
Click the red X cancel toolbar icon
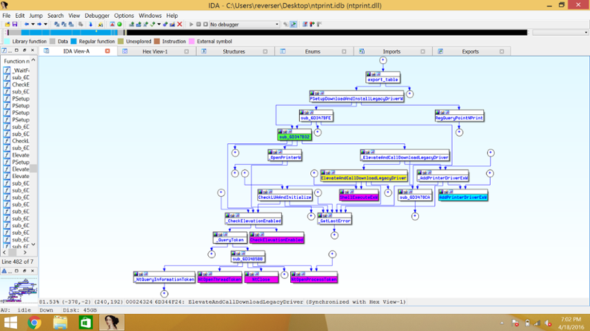click(x=181, y=24)
